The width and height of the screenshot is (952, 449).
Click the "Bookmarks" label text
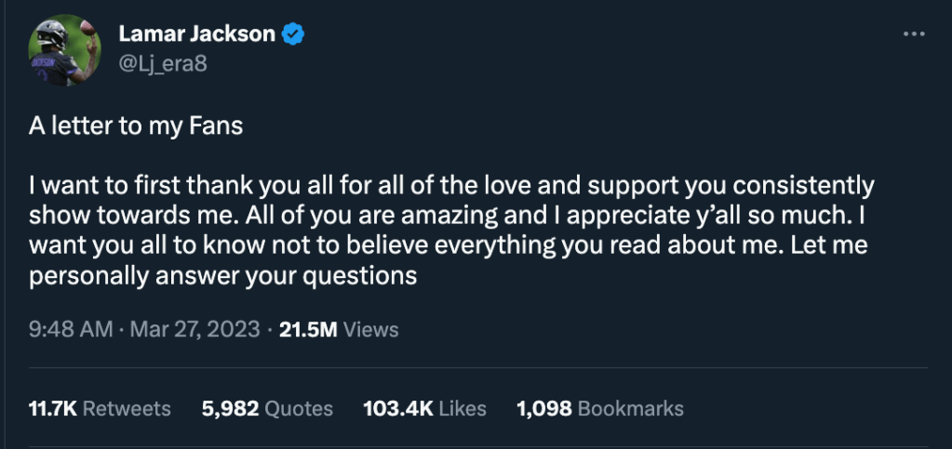click(x=630, y=408)
